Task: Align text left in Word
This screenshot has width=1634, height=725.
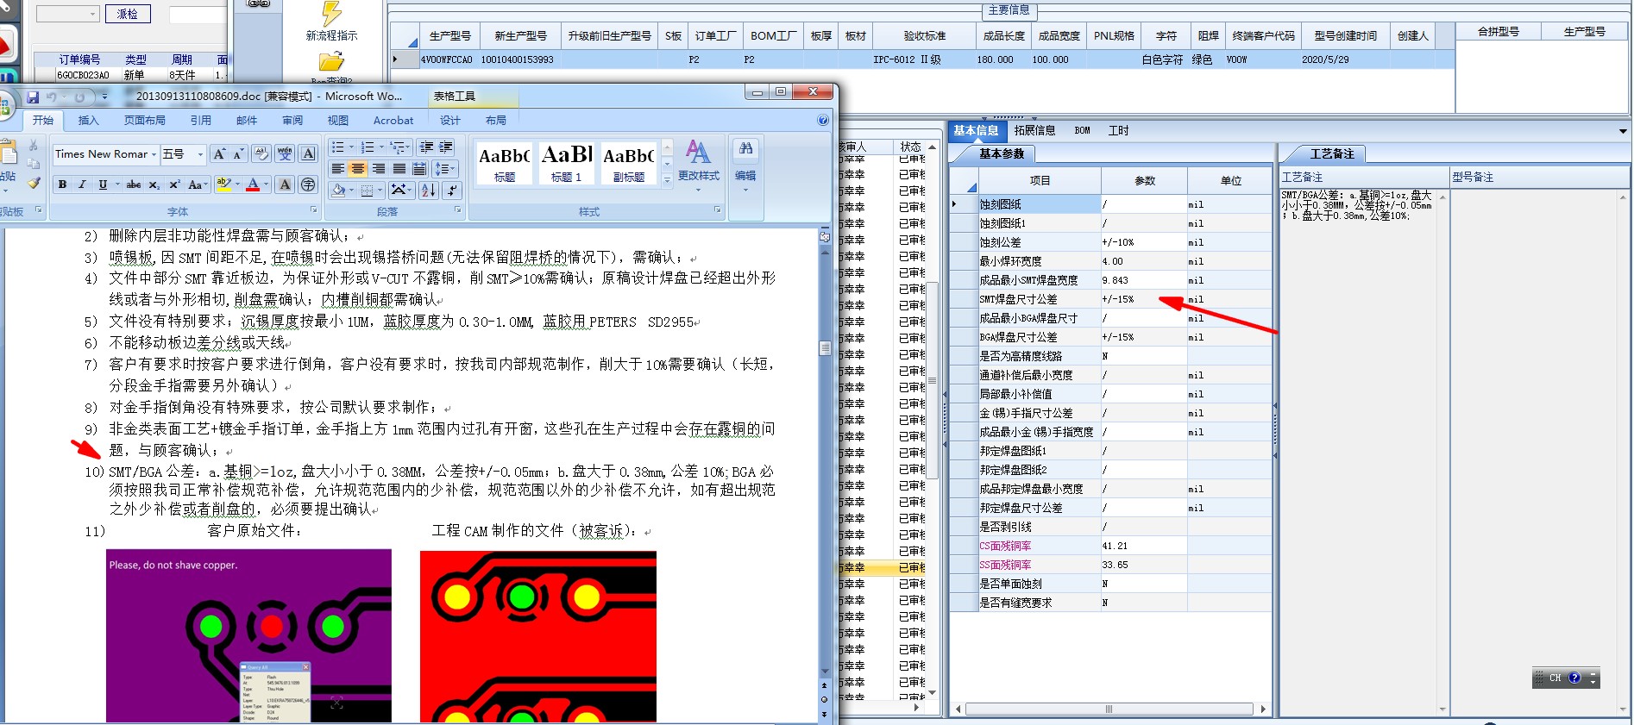Action: pyautogui.click(x=338, y=169)
